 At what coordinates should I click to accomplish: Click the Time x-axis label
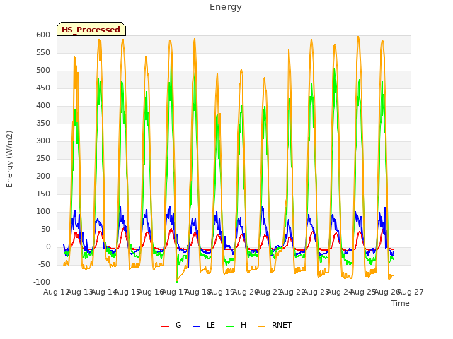click(401, 303)
